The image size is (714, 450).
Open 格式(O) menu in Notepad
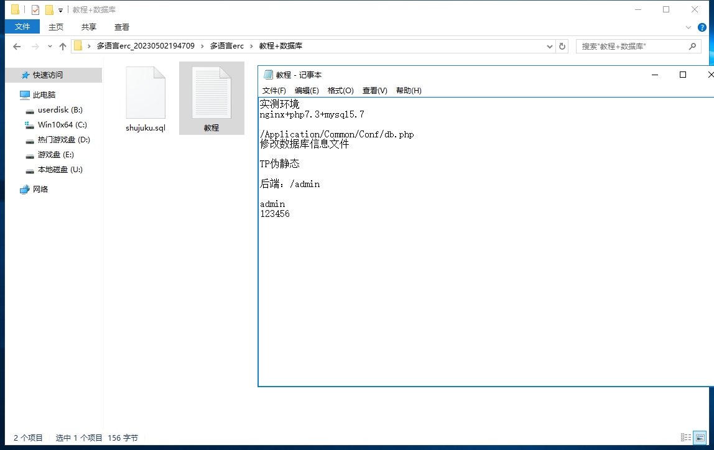coord(340,91)
